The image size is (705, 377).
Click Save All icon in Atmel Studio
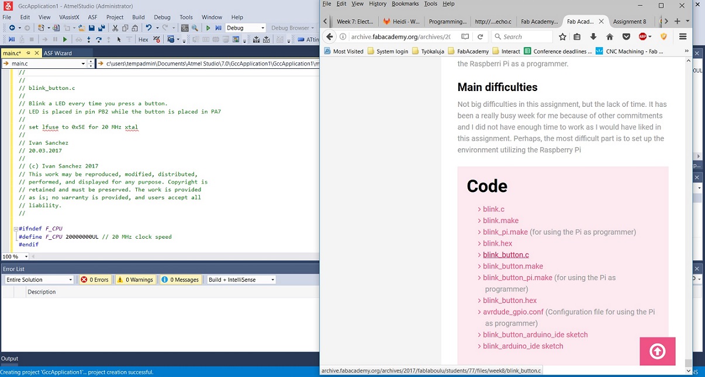(101, 28)
